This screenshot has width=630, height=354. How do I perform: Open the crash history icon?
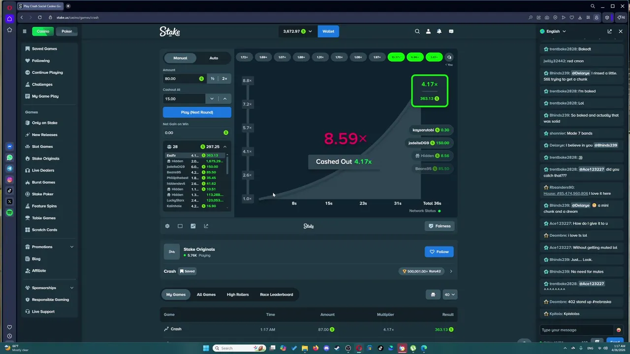click(x=449, y=57)
